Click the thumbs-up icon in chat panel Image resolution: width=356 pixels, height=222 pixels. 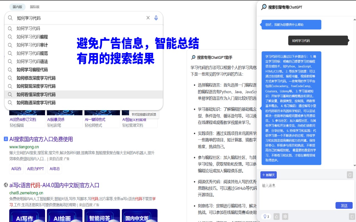[x=276, y=216]
